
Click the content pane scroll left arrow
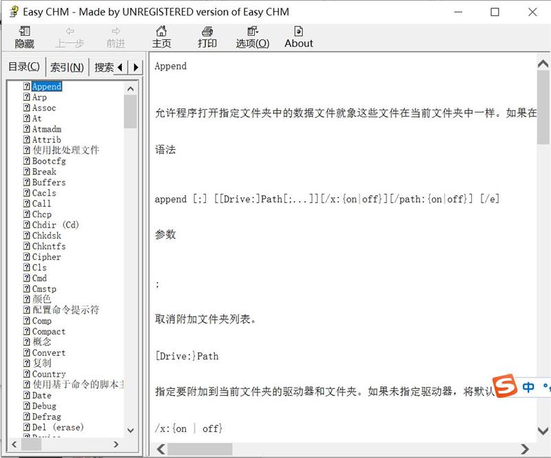click(160, 449)
